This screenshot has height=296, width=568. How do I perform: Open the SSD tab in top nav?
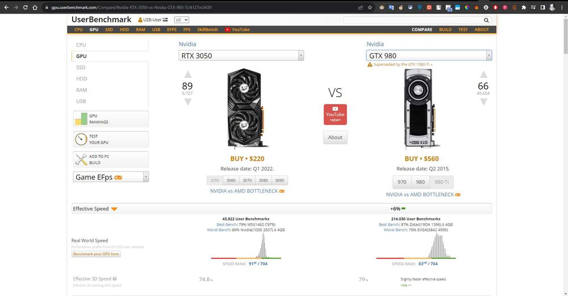click(109, 30)
